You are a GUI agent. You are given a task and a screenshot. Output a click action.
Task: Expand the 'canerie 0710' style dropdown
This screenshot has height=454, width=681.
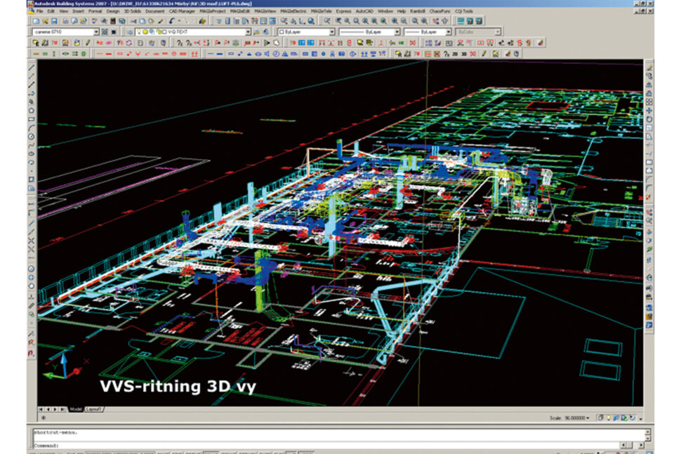(96, 32)
